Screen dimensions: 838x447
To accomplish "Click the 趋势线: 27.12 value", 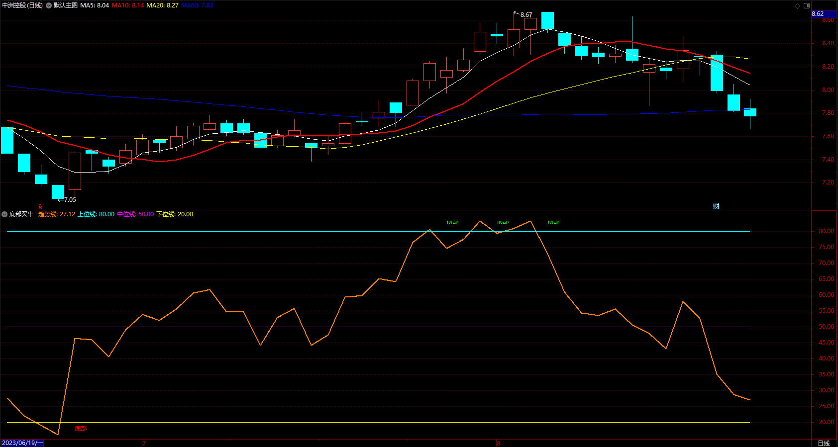I will pyautogui.click(x=57, y=214).
